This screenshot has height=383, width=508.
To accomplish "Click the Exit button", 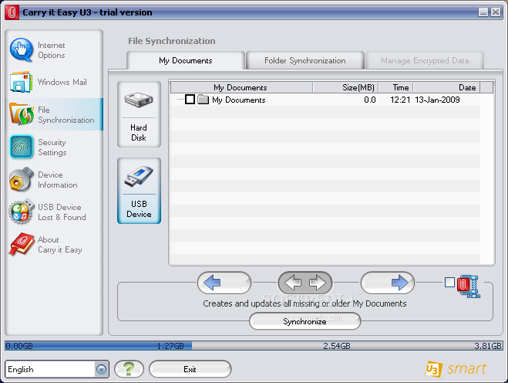I will pos(190,369).
